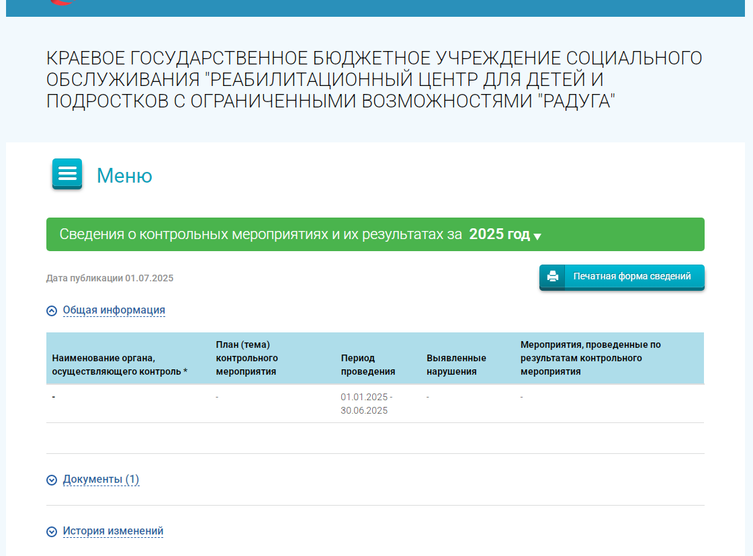
Task: Collapse section via Общая информация chevron icon
Action: [x=52, y=311]
